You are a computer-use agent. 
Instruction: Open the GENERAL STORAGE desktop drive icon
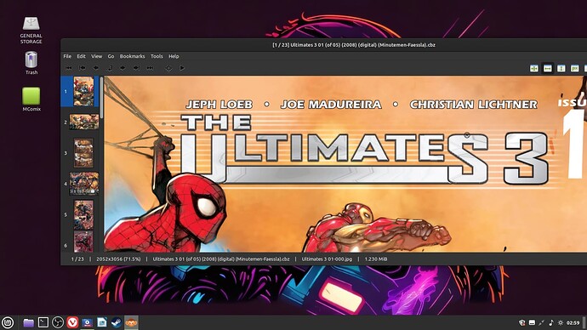pyautogui.click(x=31, y=30)
